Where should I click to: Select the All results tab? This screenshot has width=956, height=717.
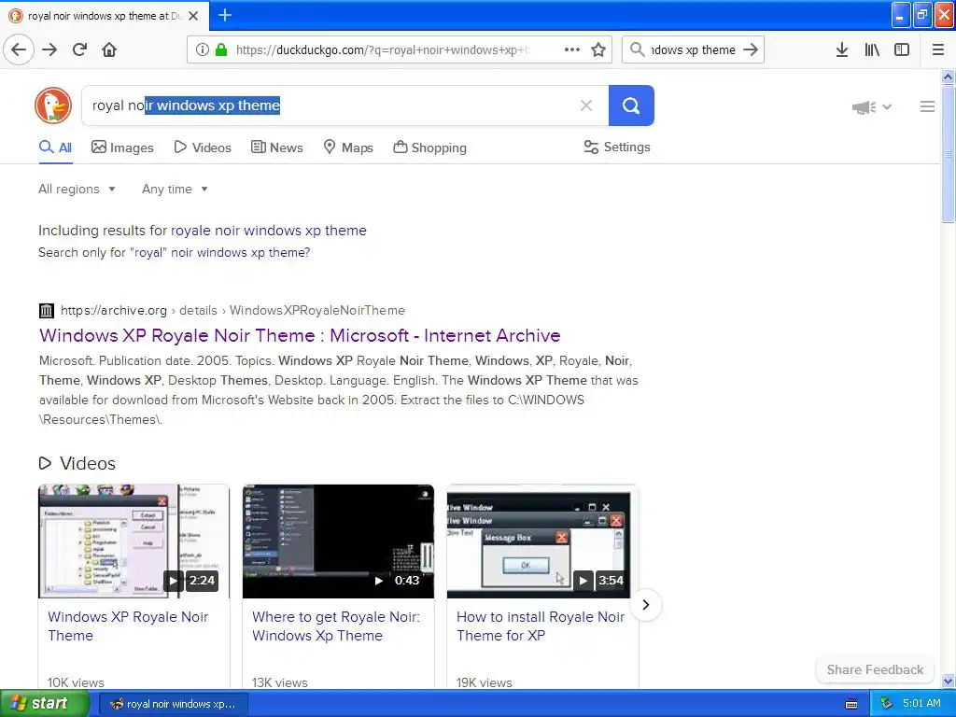(55, 148)
